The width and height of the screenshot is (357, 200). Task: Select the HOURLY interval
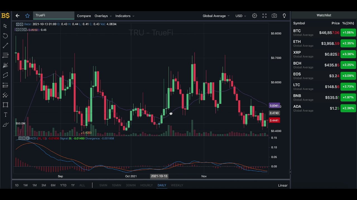pyautogui.click(x=146, y=185)
